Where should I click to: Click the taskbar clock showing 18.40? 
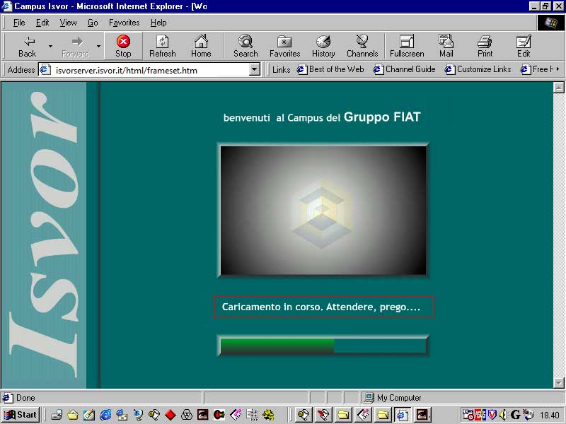point(549,415)
